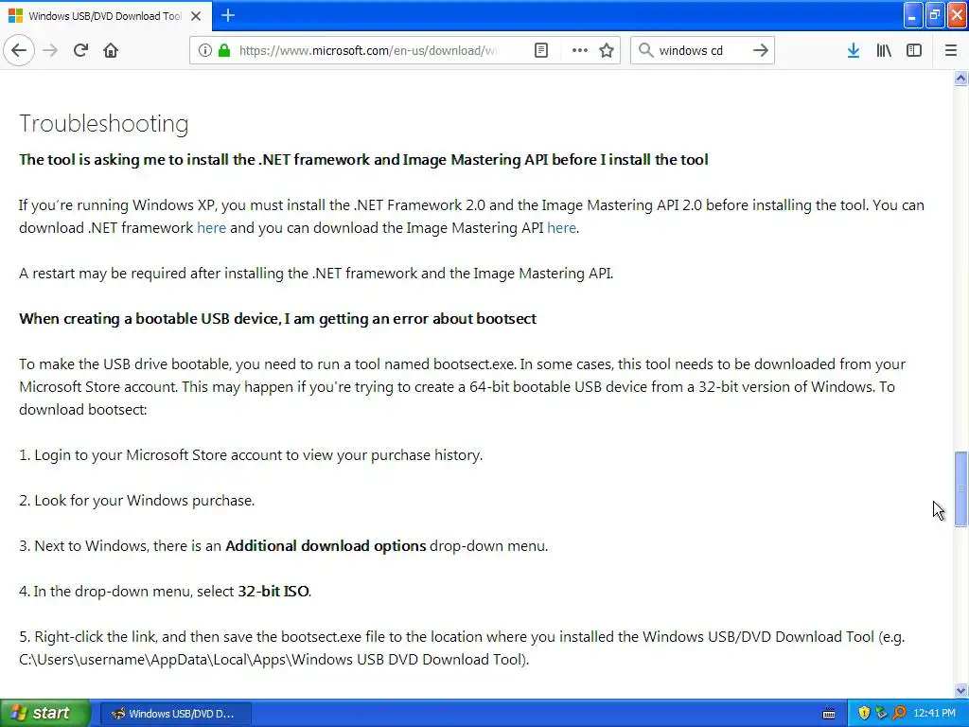Toggle reader view for this page
Viewport: 969px width, 727px height.
pyautogui.click(x=540, y=50)
